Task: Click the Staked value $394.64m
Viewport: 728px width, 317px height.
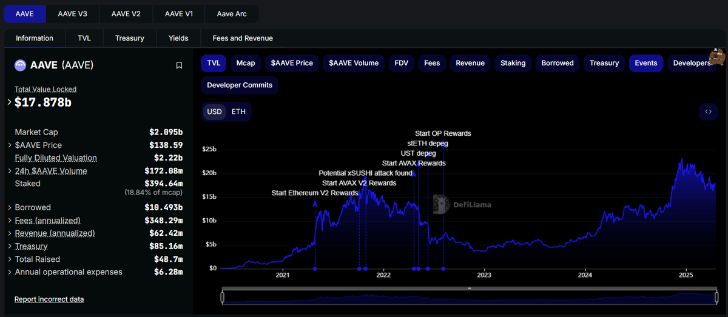Action: [x=164, y=184]
